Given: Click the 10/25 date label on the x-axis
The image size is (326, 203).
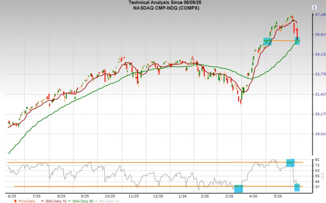Looking at the screenshot, I should coord(110,196).
